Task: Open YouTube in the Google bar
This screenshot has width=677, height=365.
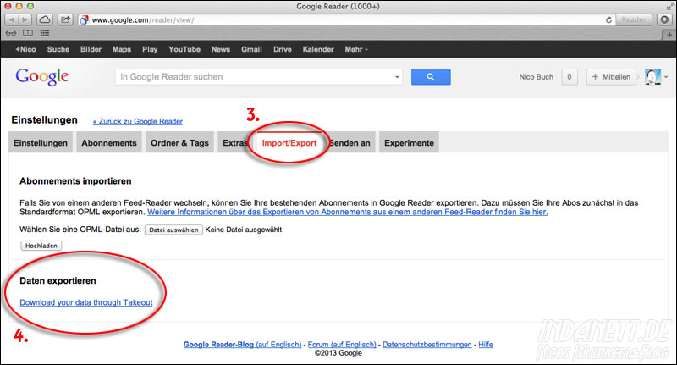Action: tap(184, 49)
